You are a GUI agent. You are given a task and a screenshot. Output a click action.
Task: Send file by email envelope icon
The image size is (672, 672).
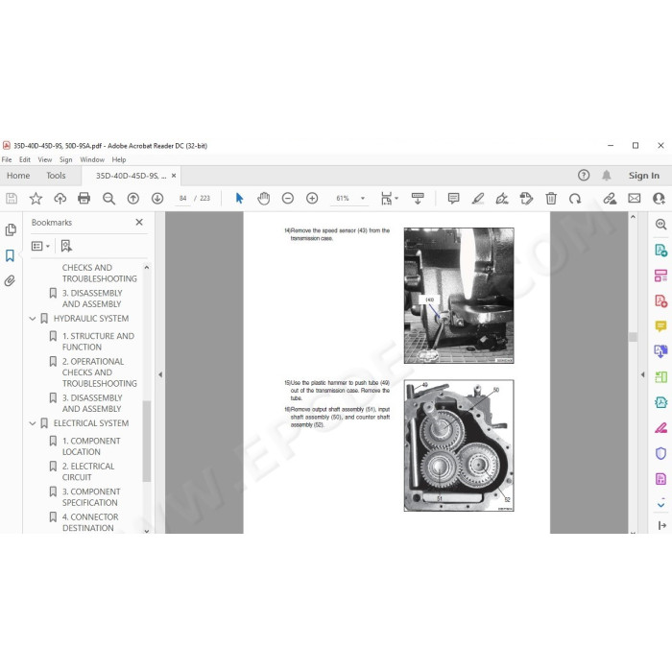[x=635, y=199]
